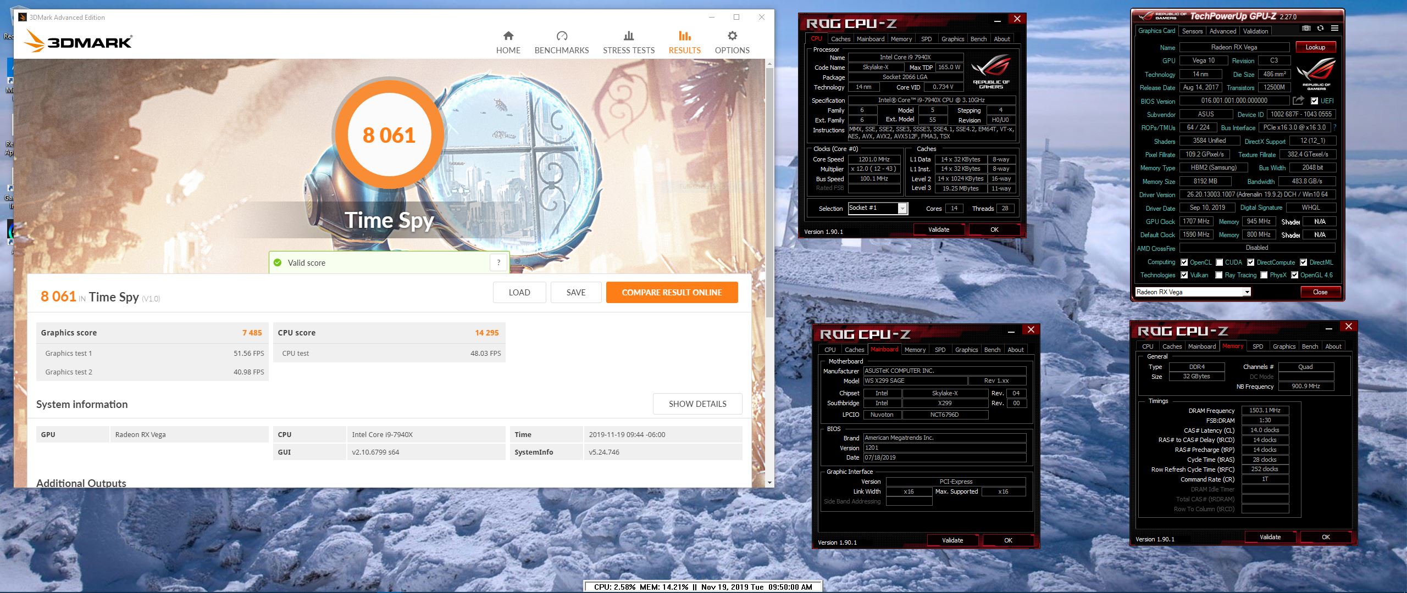1407x593 pixels.
Task: Click the 3DMark logo
Action: [79, 41]
